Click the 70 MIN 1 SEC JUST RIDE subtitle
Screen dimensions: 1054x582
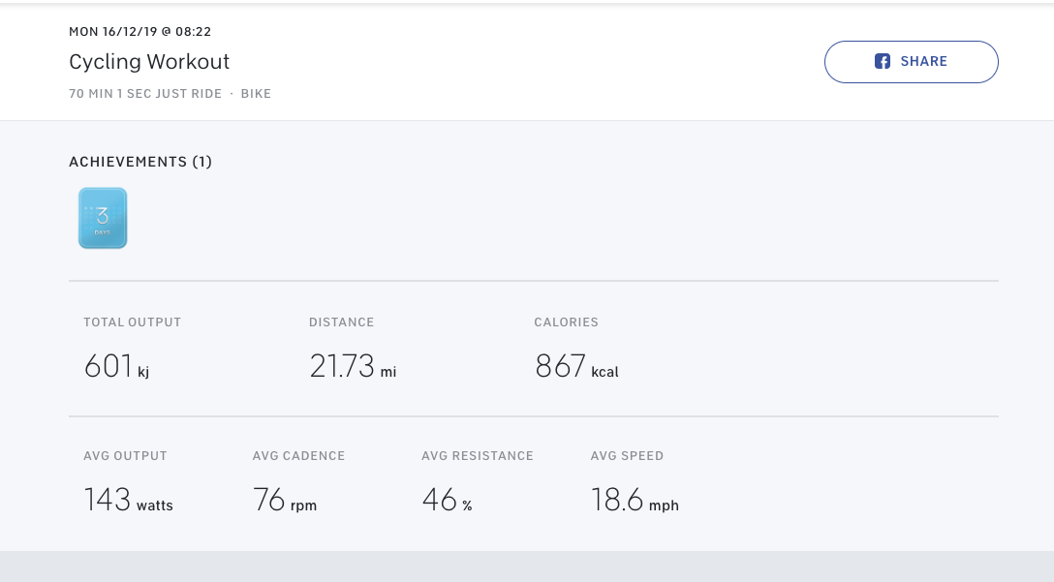[145, 94]
